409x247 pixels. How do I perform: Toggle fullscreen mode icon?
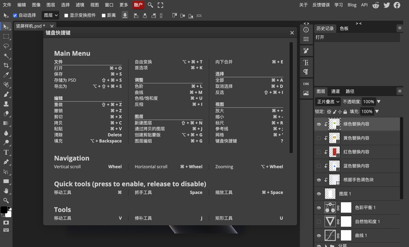tap(160, 5)
